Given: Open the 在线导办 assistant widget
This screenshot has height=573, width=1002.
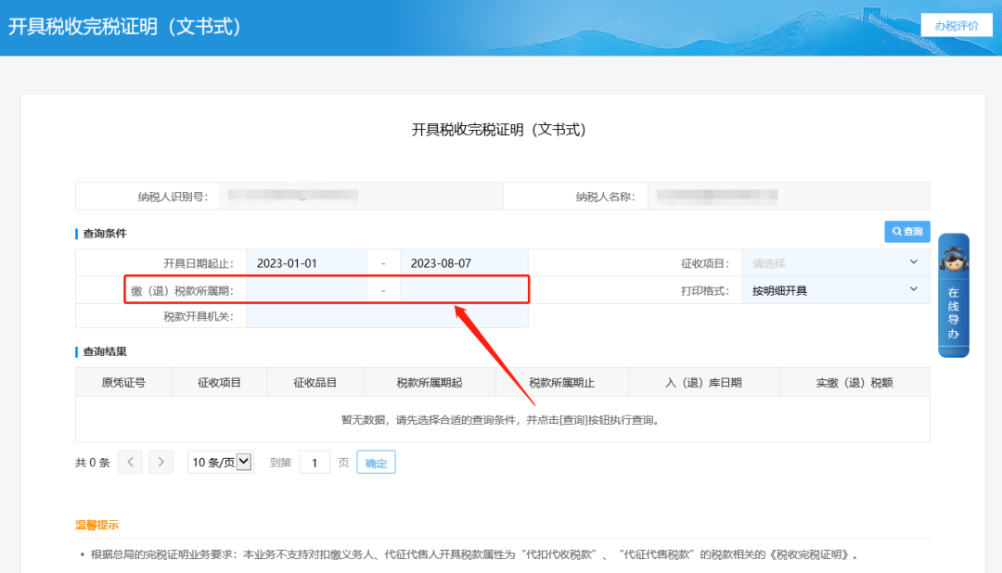Looking at the screenshot, I should pos(953,295).
